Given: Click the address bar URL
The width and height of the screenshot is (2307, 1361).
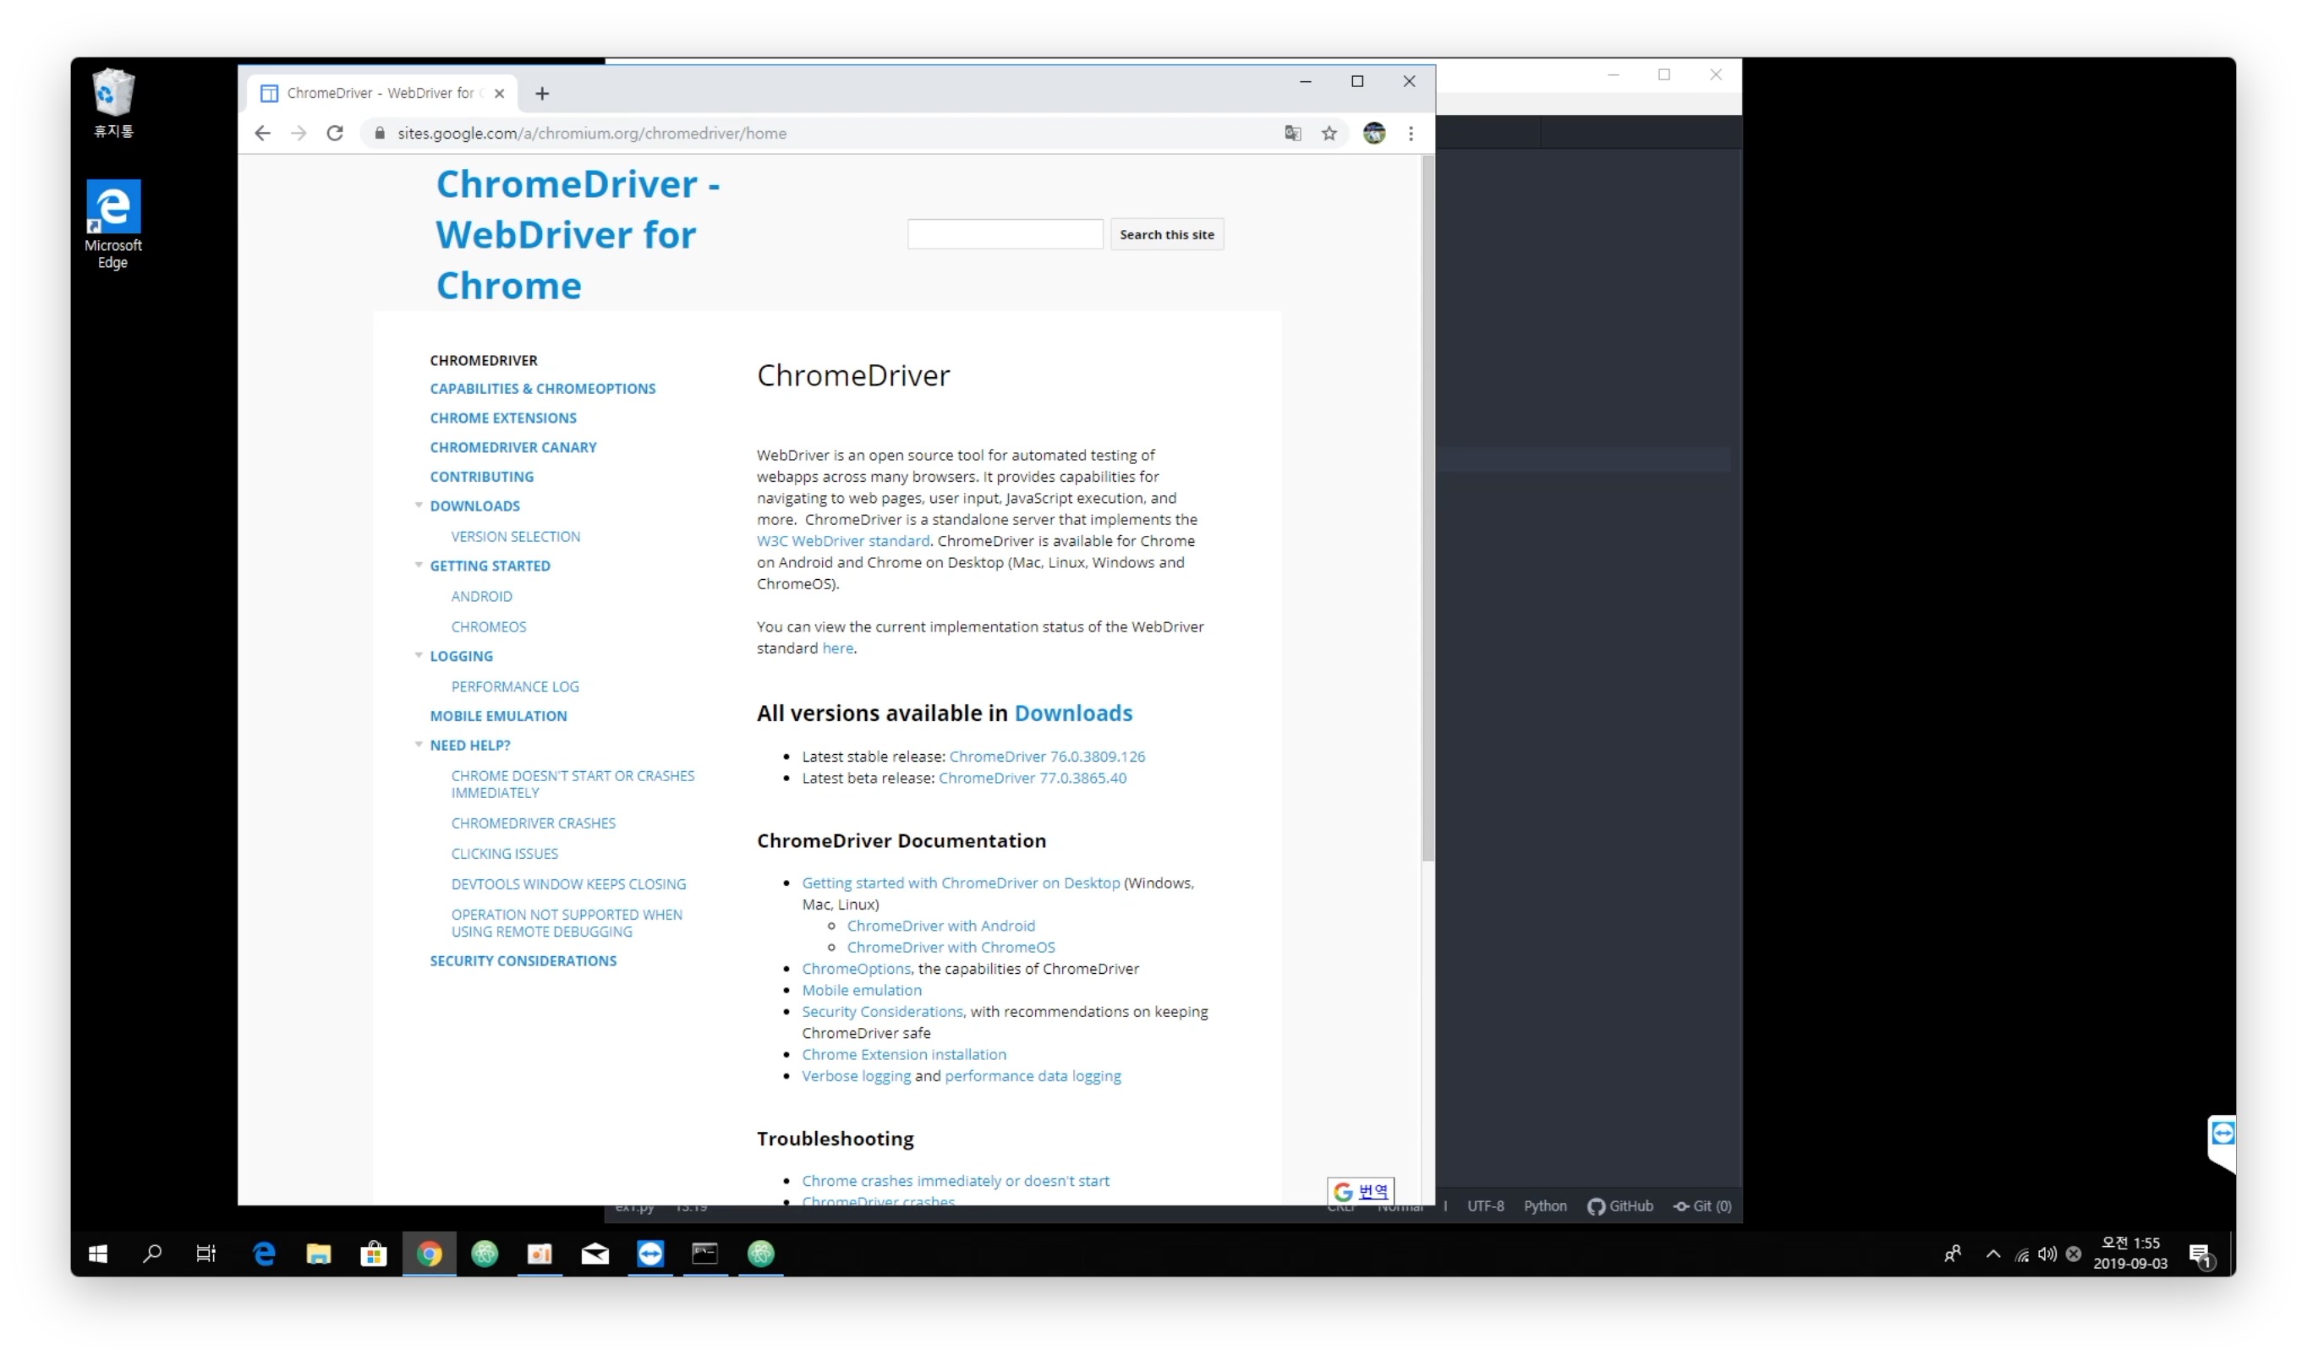Looking at the screenshot, I should tap(592, 133).
